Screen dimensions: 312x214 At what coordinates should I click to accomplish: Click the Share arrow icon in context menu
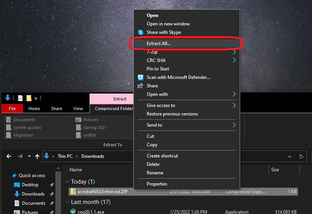click(140, 86)
